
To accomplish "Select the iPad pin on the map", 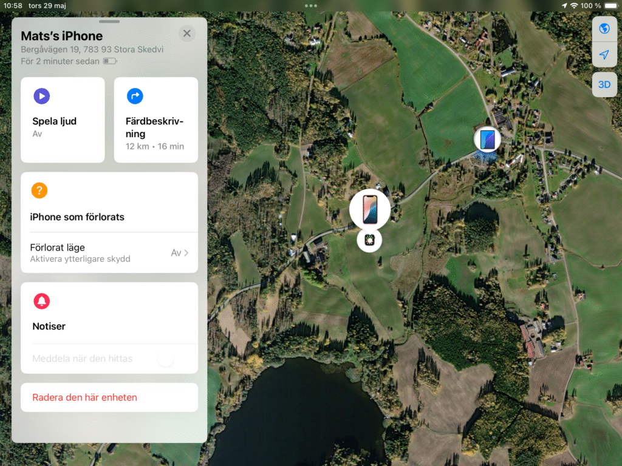I will 487,140.
